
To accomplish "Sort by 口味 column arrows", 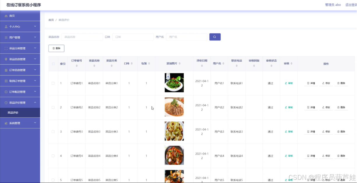I will tap(132, 64).
